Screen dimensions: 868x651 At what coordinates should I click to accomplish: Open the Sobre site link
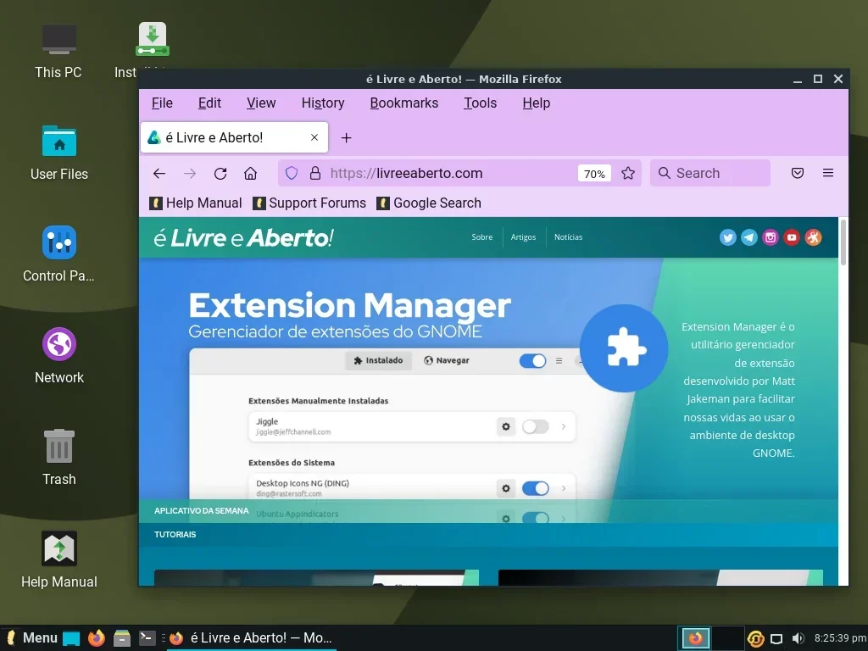482,237
